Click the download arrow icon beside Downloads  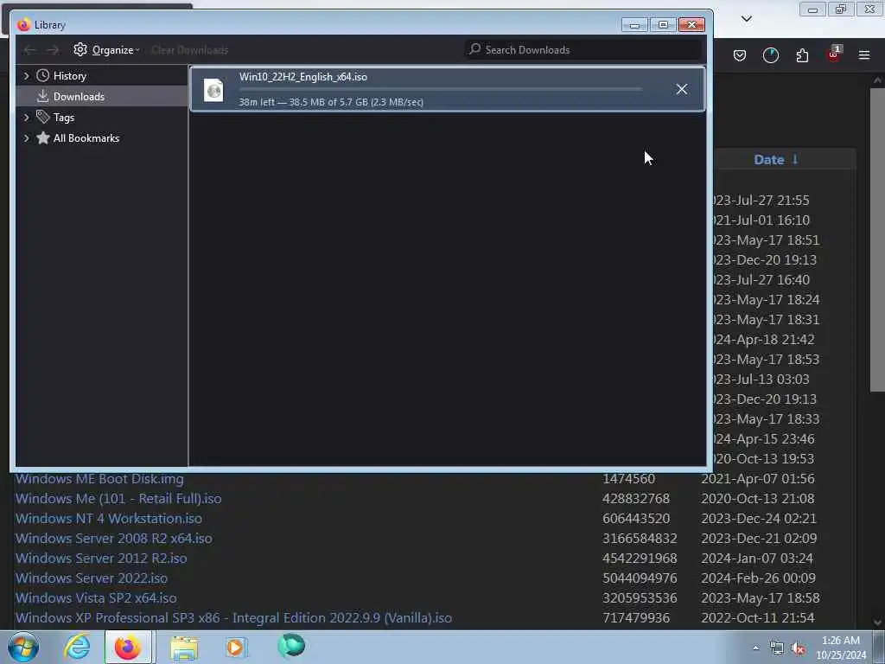point(43,97)
